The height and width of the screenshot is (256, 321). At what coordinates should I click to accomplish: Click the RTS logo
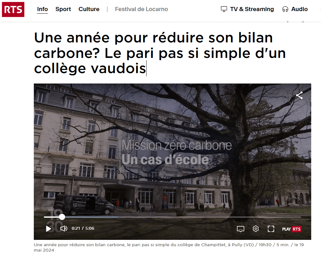coord(13,9)
